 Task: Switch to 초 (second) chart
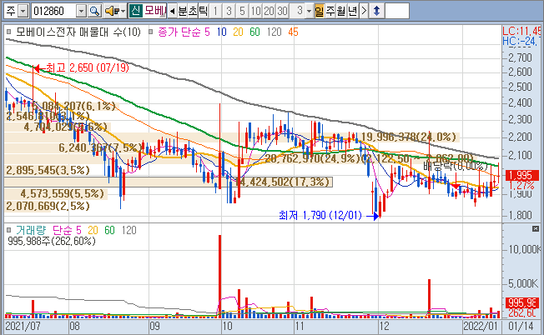click(193, 11)
